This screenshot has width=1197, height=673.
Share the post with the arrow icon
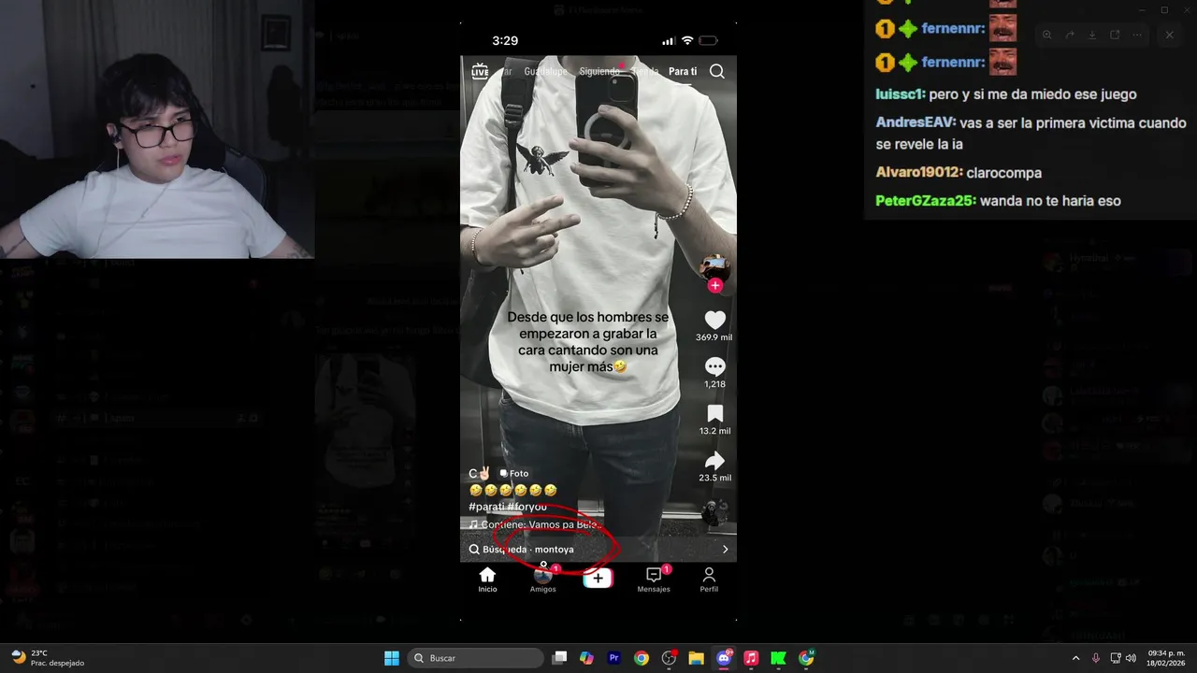(714, 461)
